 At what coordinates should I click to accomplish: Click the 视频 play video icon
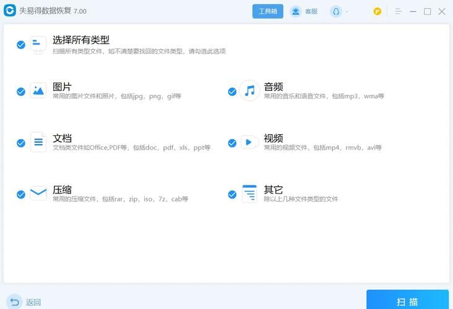point(249,142)
